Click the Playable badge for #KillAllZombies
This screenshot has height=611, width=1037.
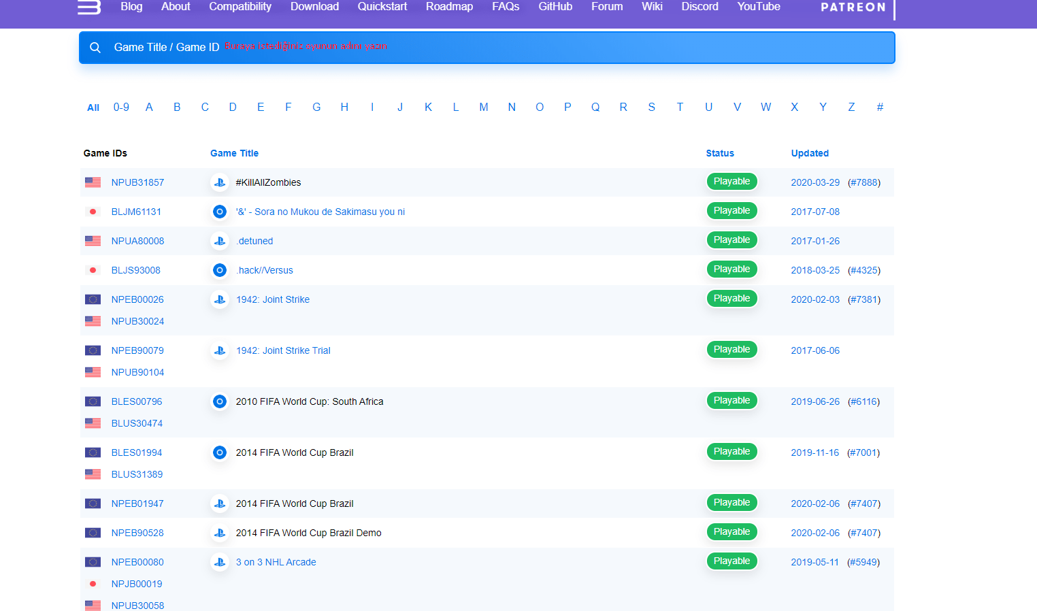pyautogui.click(x=731, y=182)
